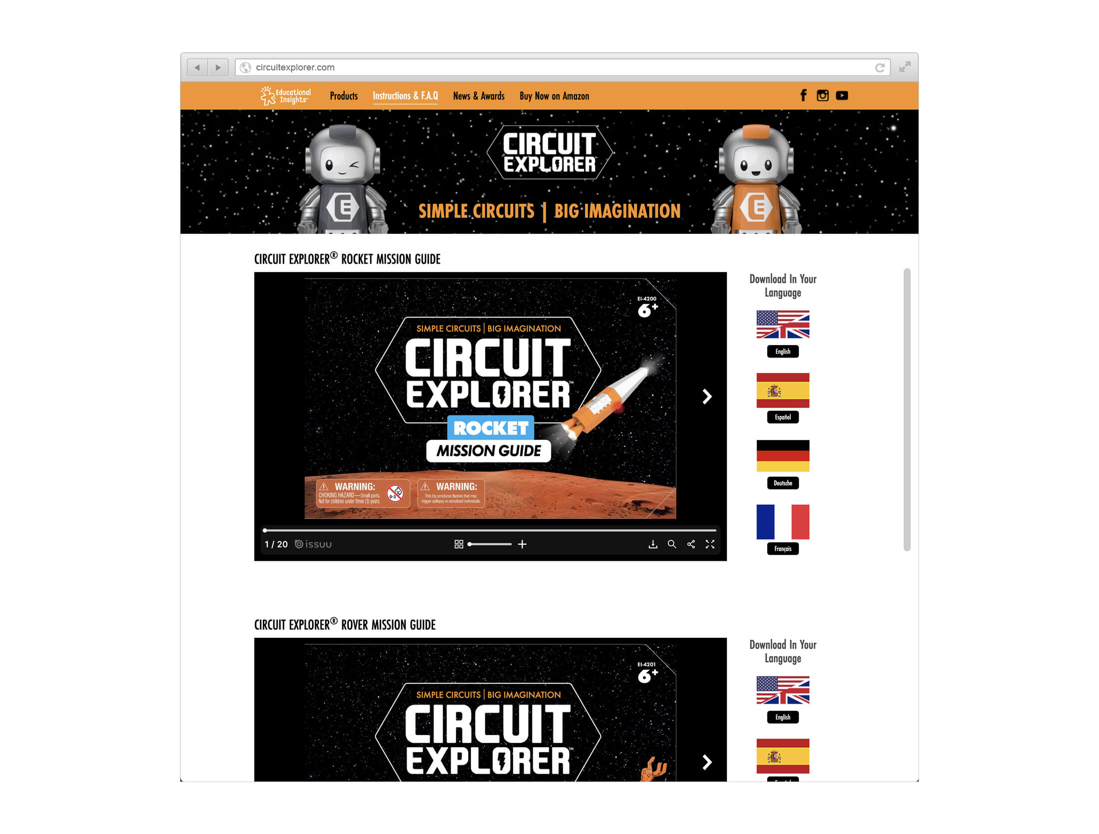The width and height of the screenshot is (1099, 834).
Task: Click the Instagram icon in header
Action: 822,95
